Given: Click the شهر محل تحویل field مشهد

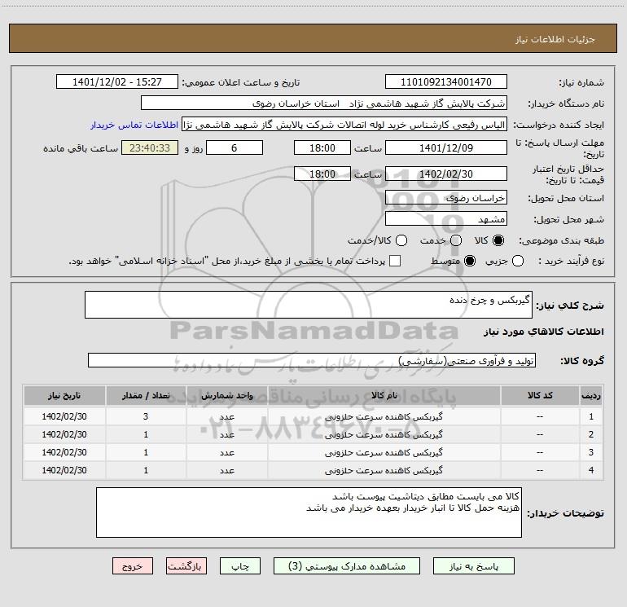Looking at the screenshot, I should (446, 219).
